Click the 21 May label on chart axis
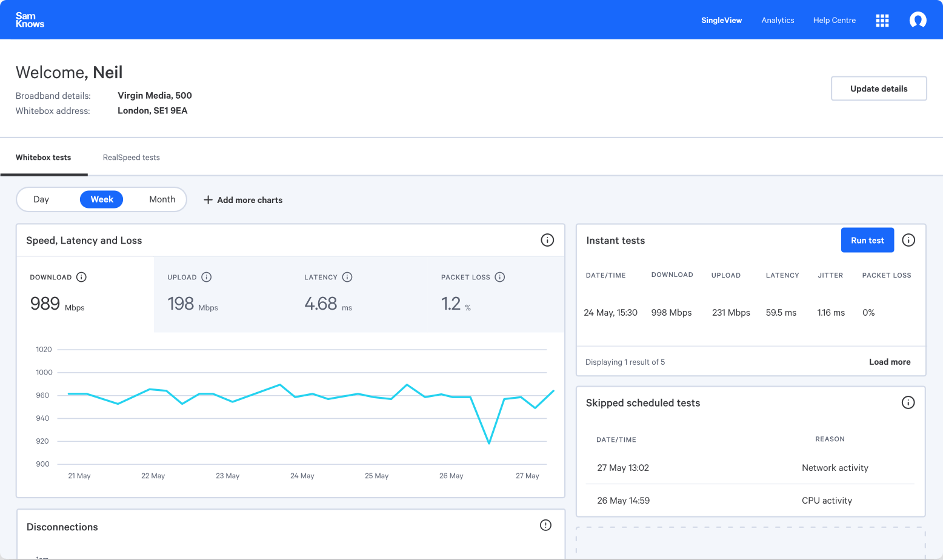The width and height of the screenshot is (943, 560). coord(79,476)
